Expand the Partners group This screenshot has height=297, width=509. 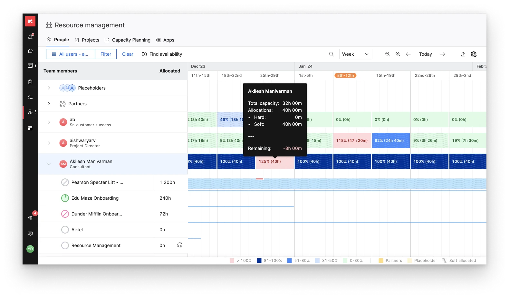click(x=49, y=104)
